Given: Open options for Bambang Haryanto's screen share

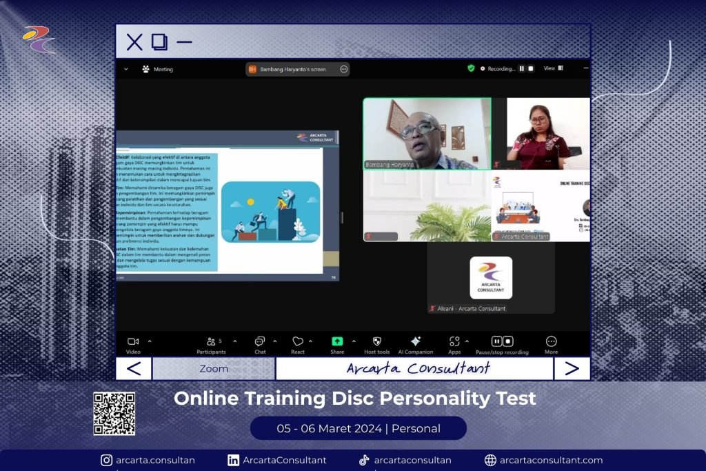Looking at the screenshot, I should [343, 69].
